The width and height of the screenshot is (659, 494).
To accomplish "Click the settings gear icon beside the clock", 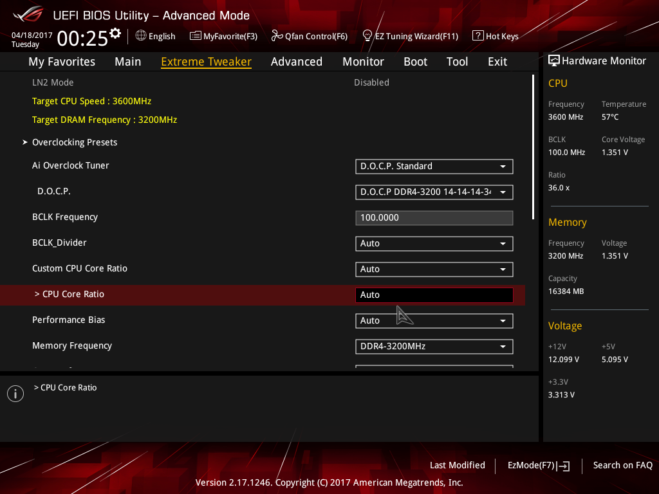I will 115,33.
